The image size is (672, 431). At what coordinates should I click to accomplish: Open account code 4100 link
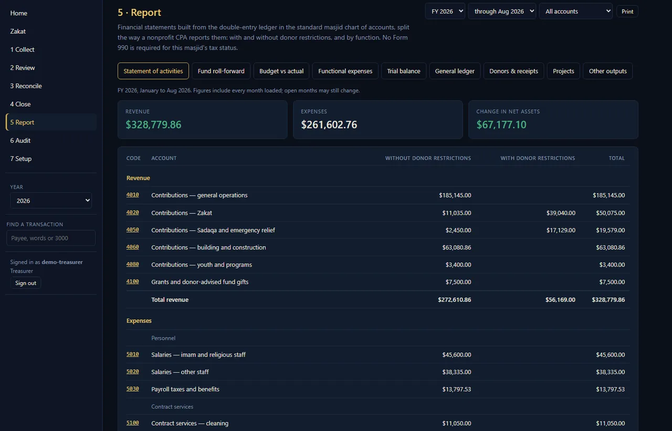[132, 282]
